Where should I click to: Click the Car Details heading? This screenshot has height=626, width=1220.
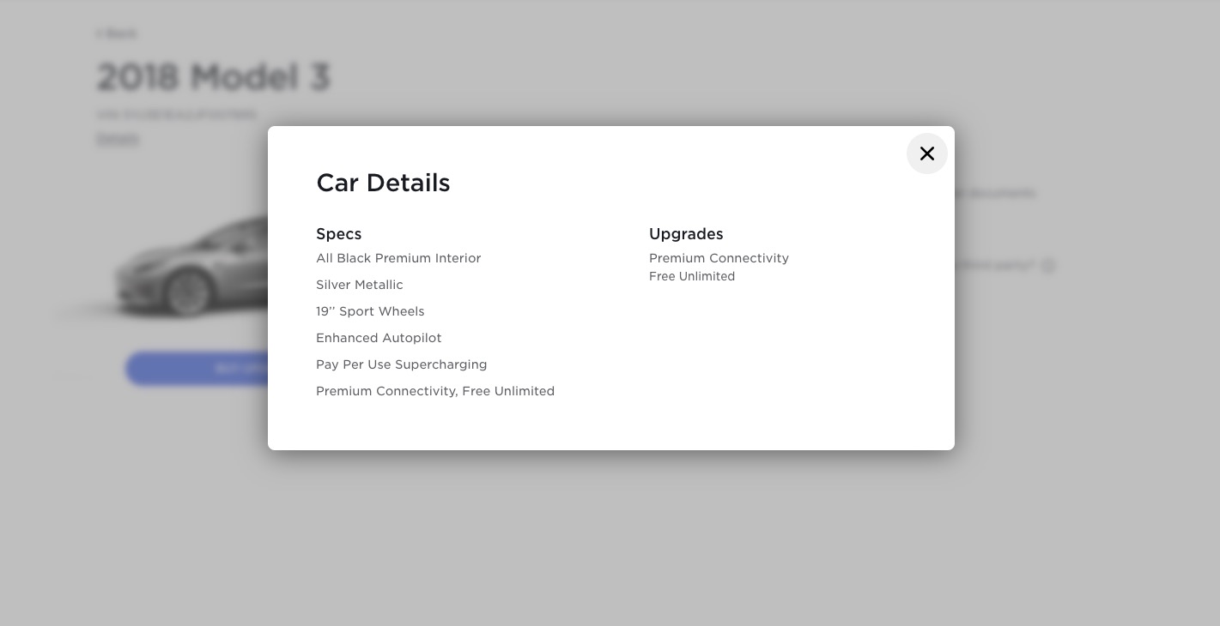coord(383,183)
